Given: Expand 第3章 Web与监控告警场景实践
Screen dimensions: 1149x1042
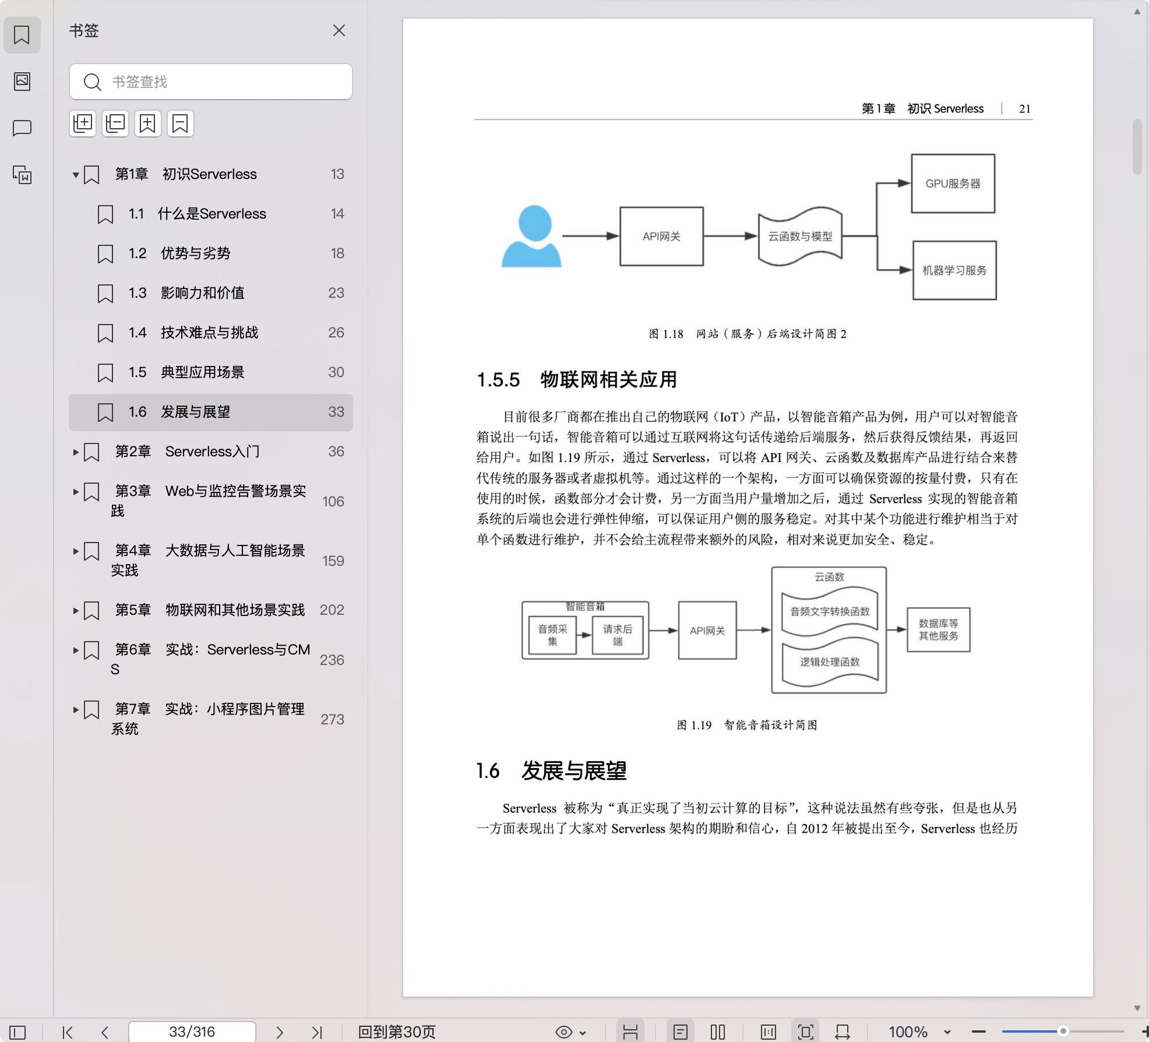Looking at the screenshot, I should click(x=75, y=491).
